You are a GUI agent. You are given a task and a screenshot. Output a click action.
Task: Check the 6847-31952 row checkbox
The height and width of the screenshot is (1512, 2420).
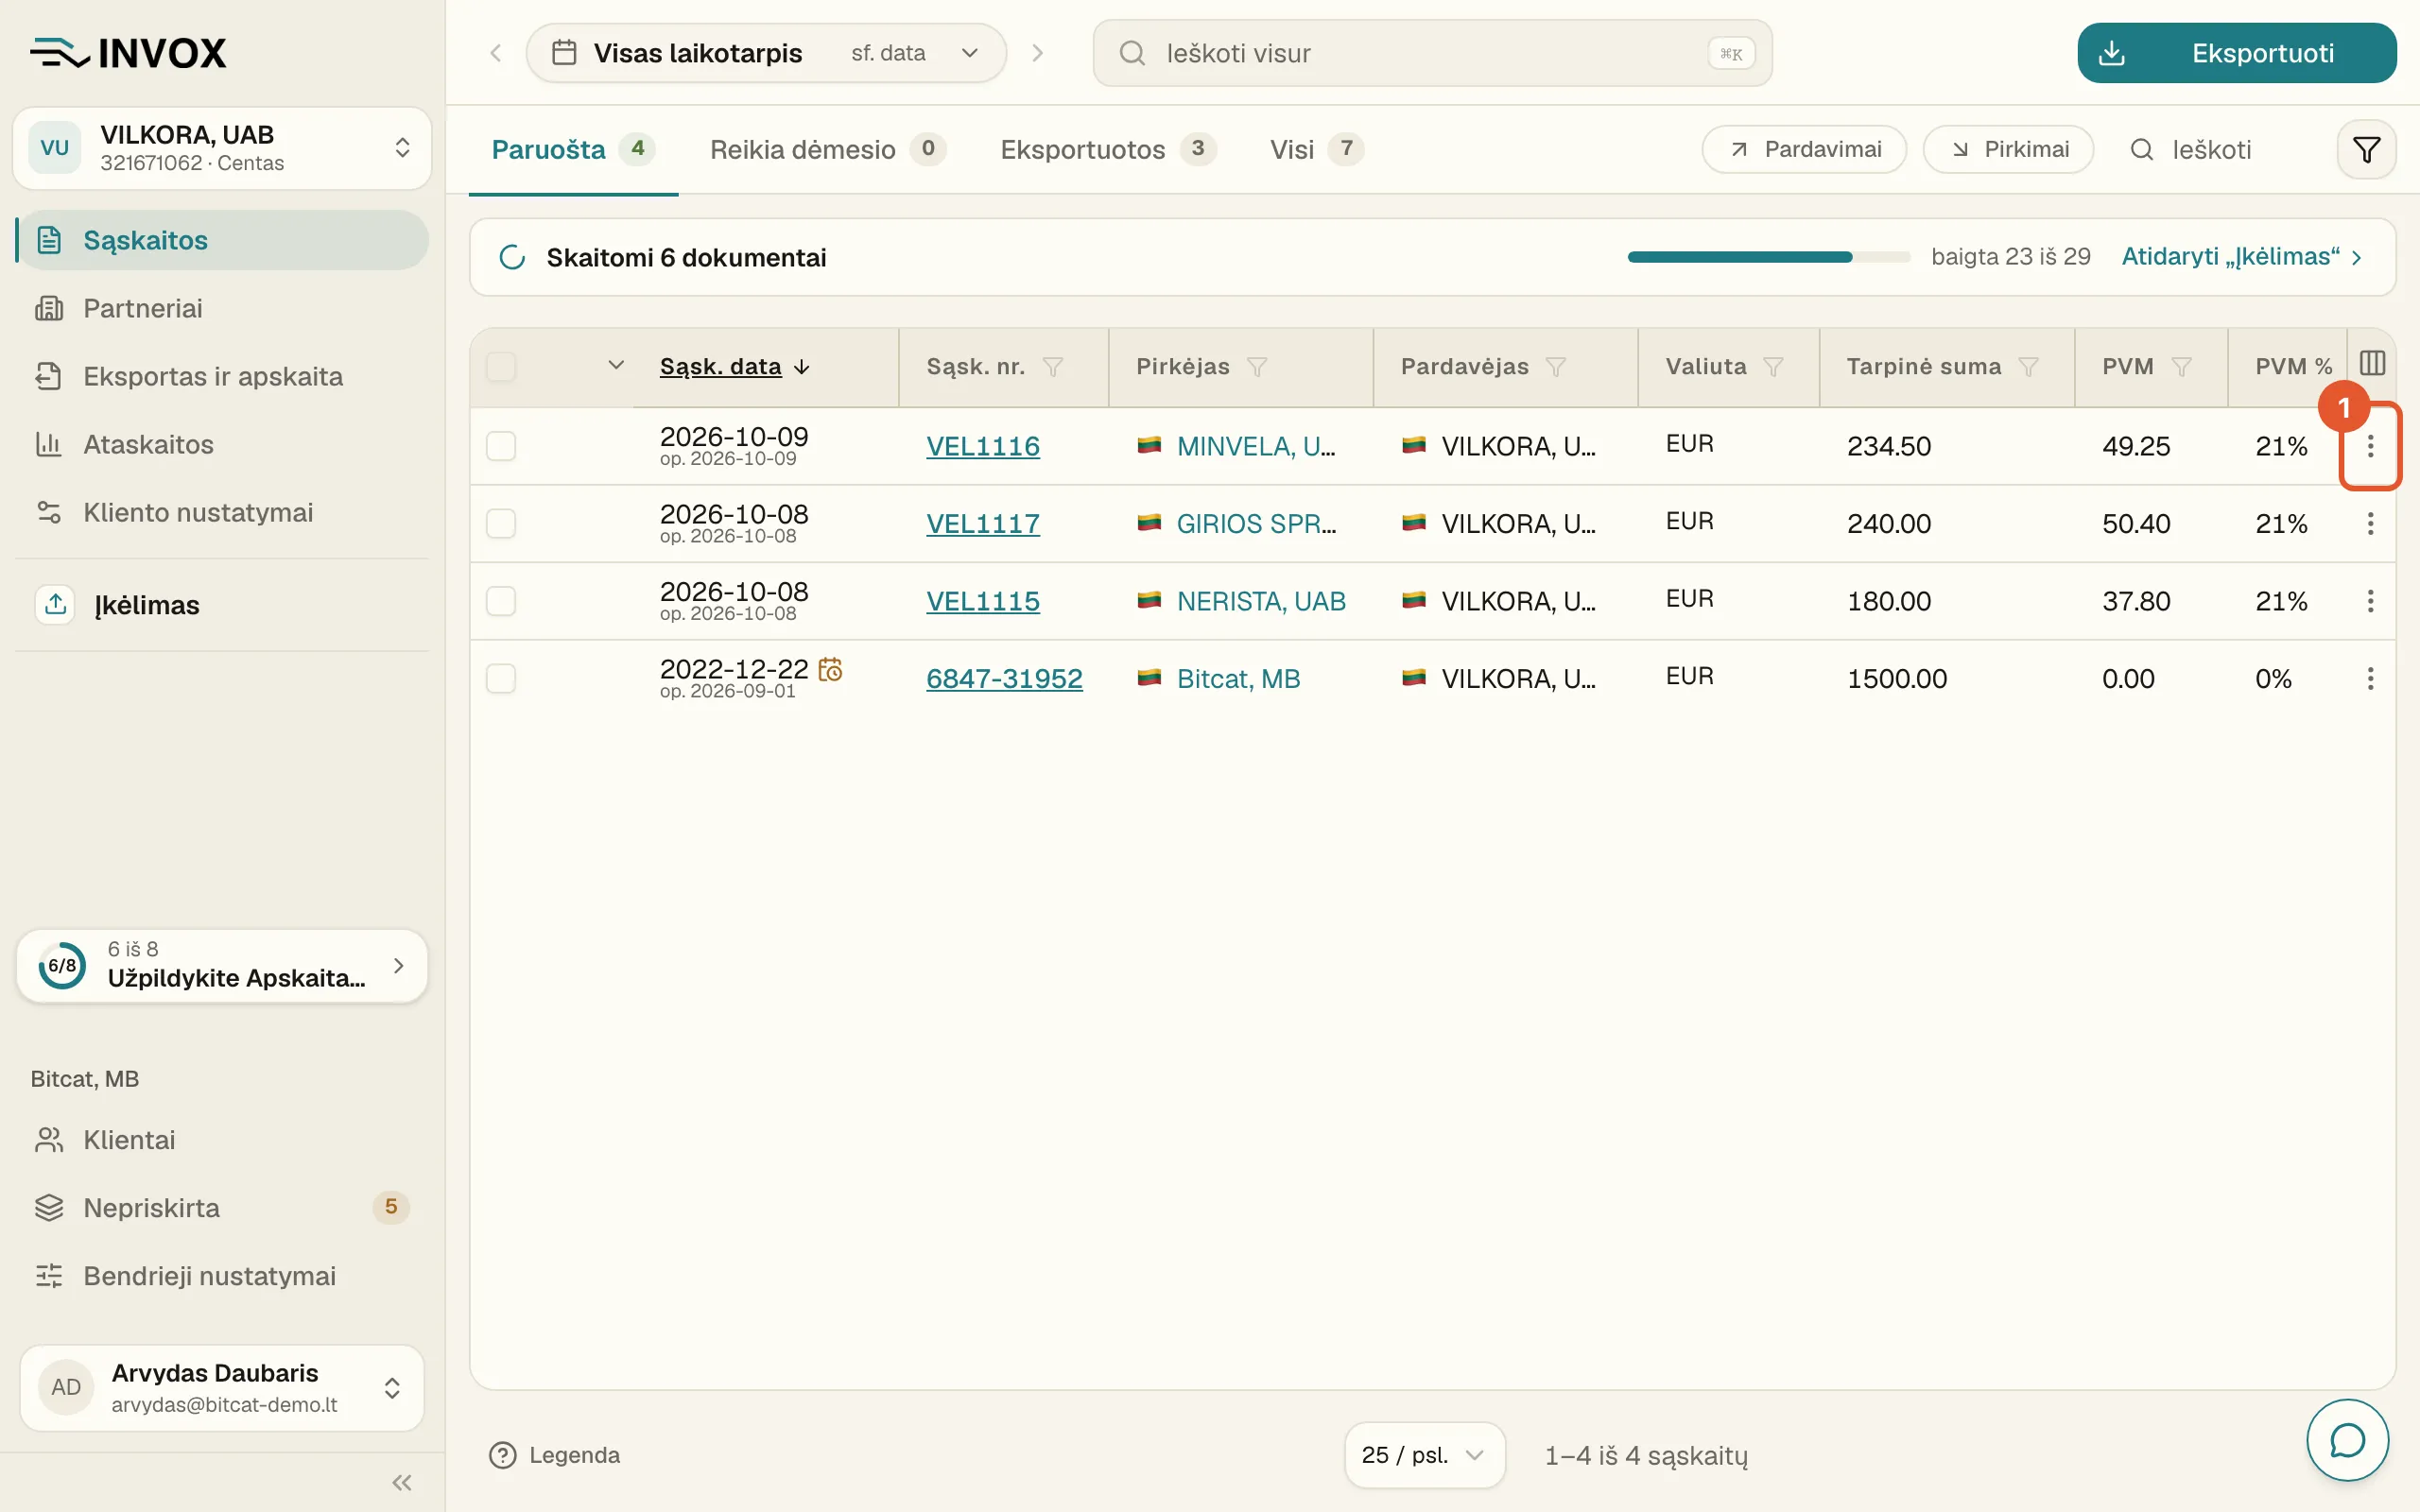click(x=501, y=679)
